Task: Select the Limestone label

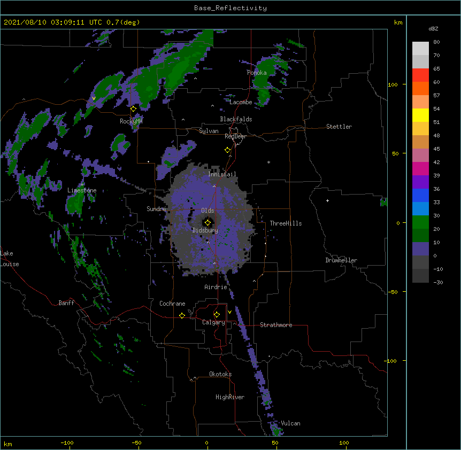Action: (82, 190)
